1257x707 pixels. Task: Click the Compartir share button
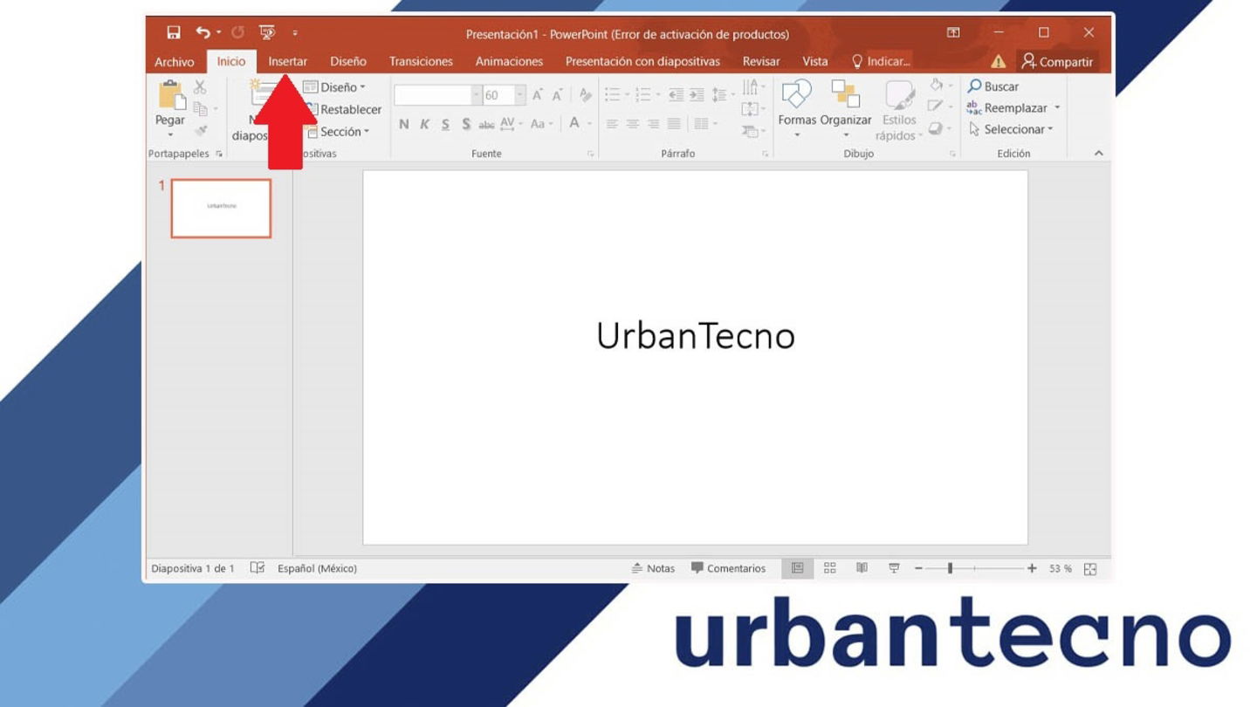tap(1057, 62)
